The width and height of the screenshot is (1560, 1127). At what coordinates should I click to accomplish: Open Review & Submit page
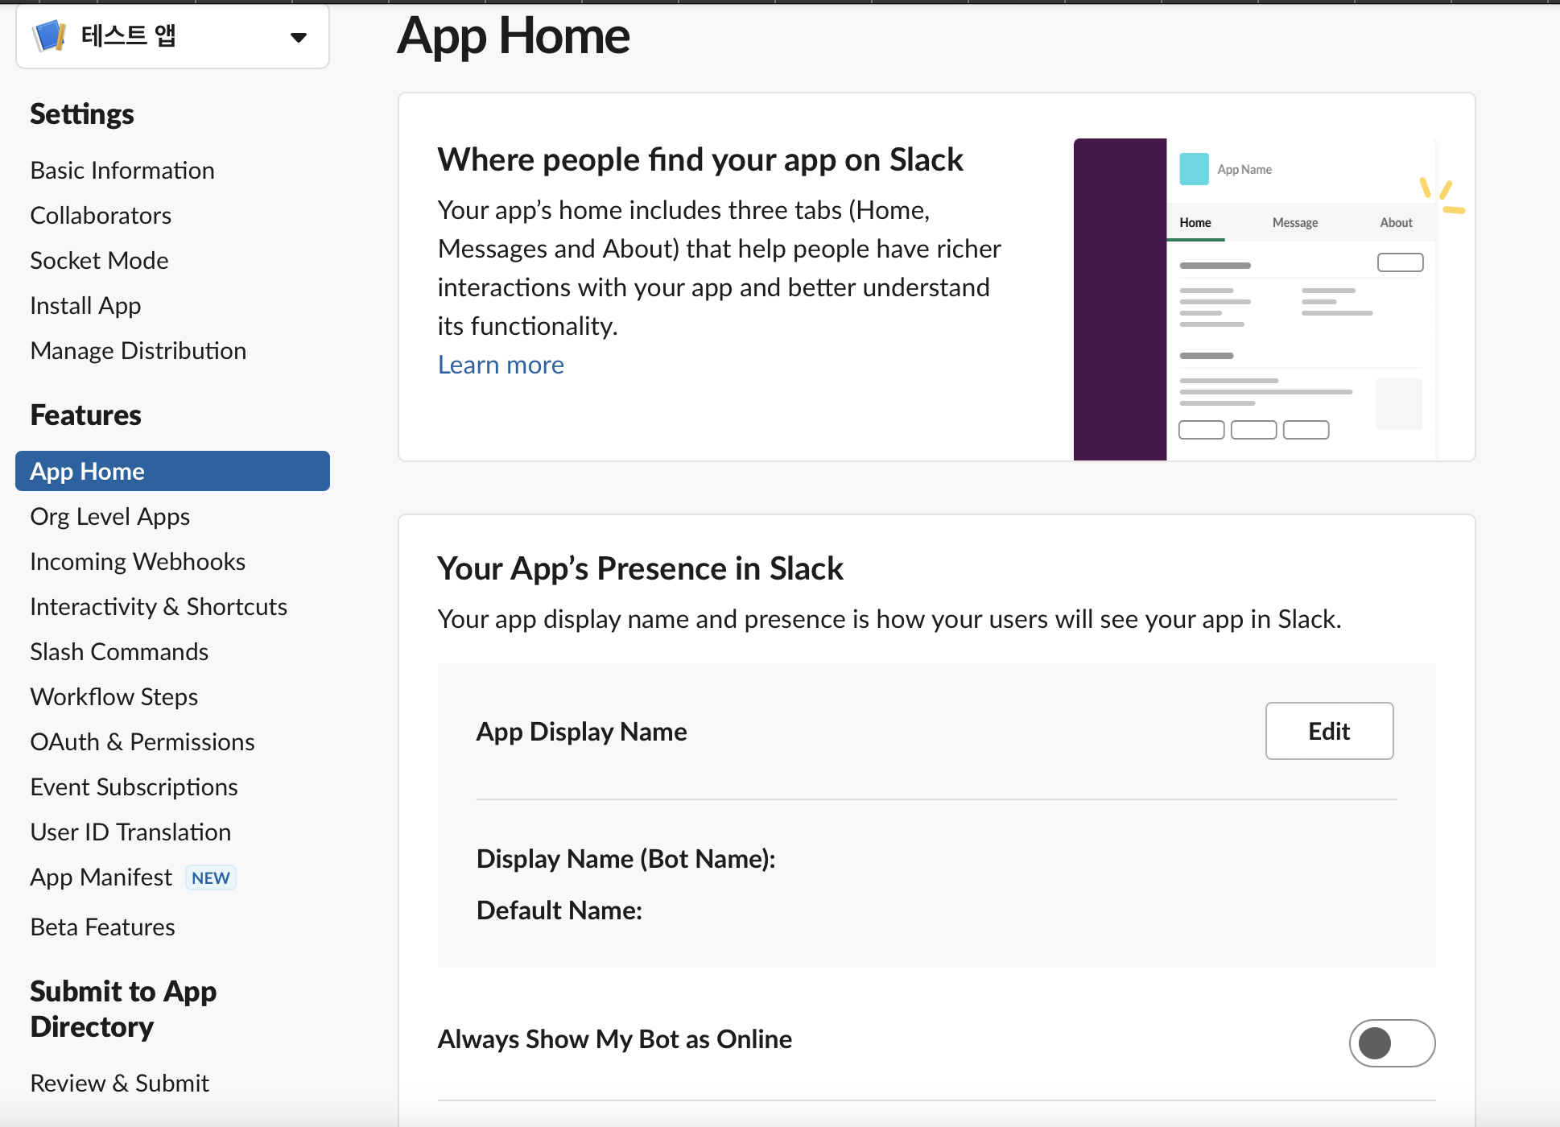coord(119,1084)
